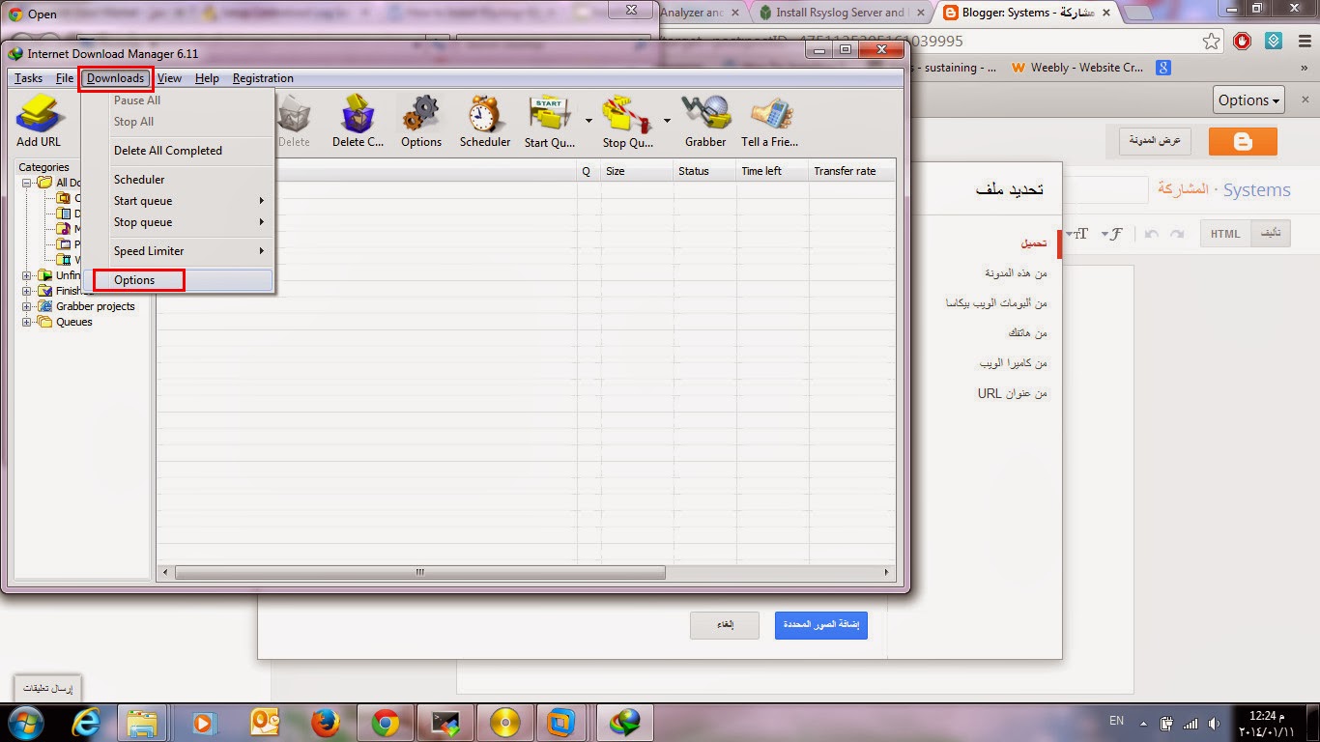
Task: Switch Blogger editor to تأليف compose mode
Action: (x=1271, y=234)
